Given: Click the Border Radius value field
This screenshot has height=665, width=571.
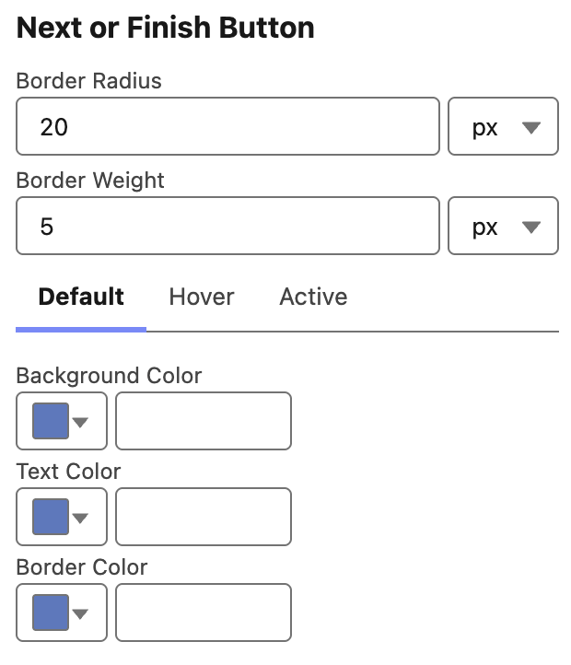Looking at the screenshot, I should click(227, 127).
